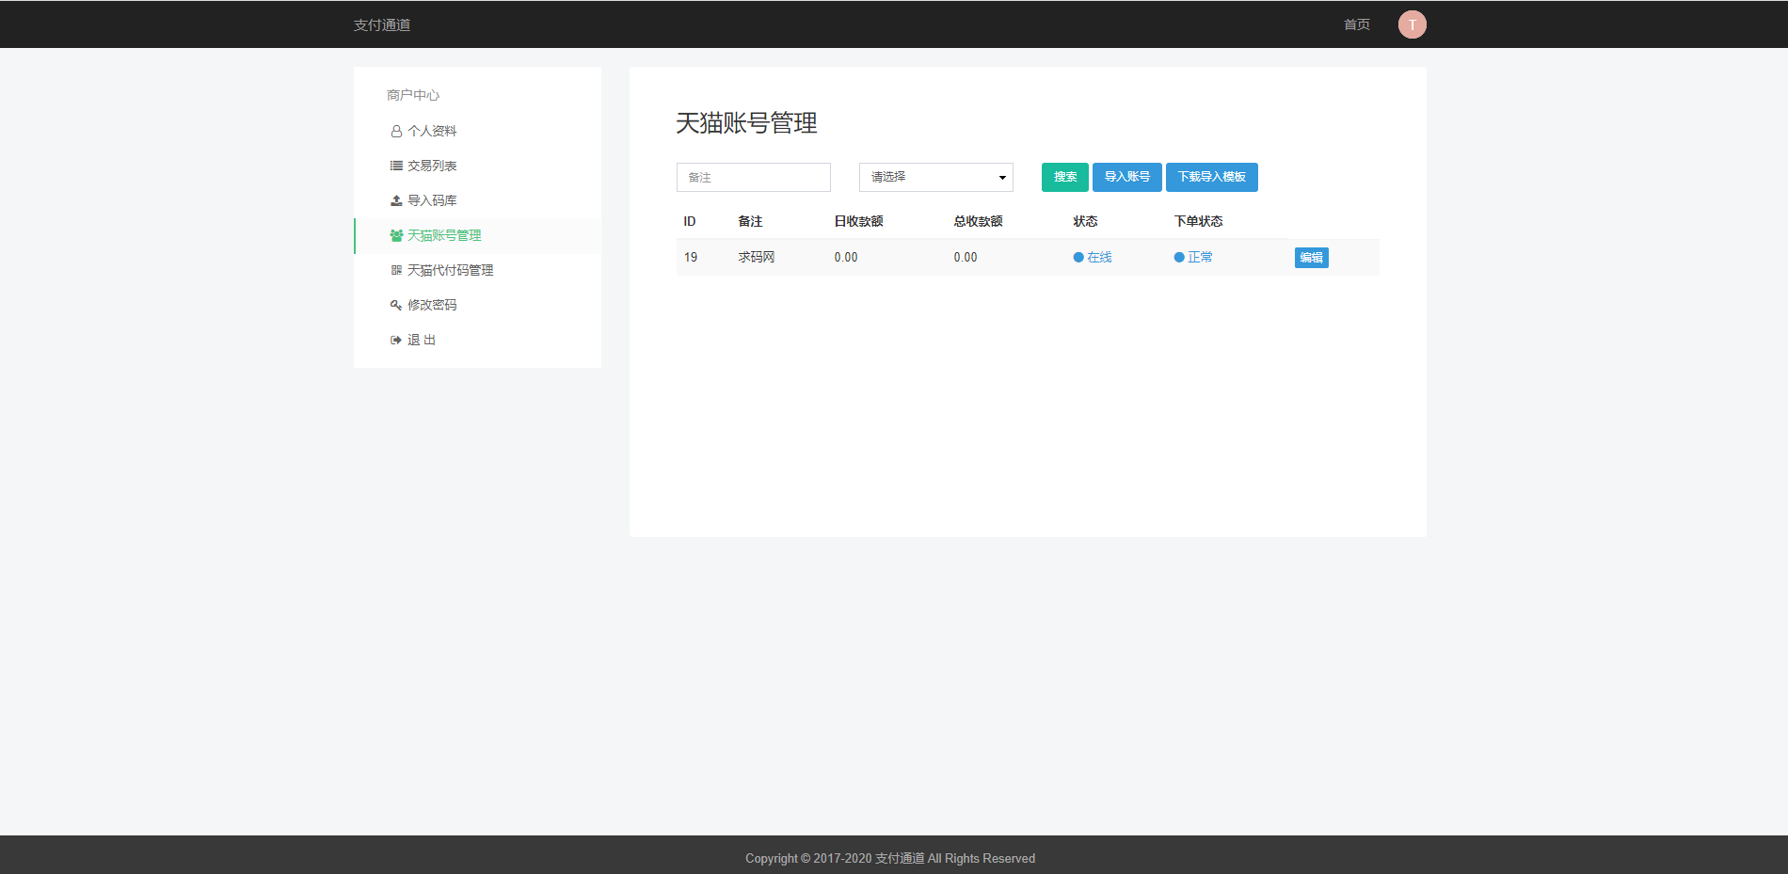Viewport: 1788px width, 874px height.
Task: Click the 下载导入模板 button
Action: point(1212,177)
